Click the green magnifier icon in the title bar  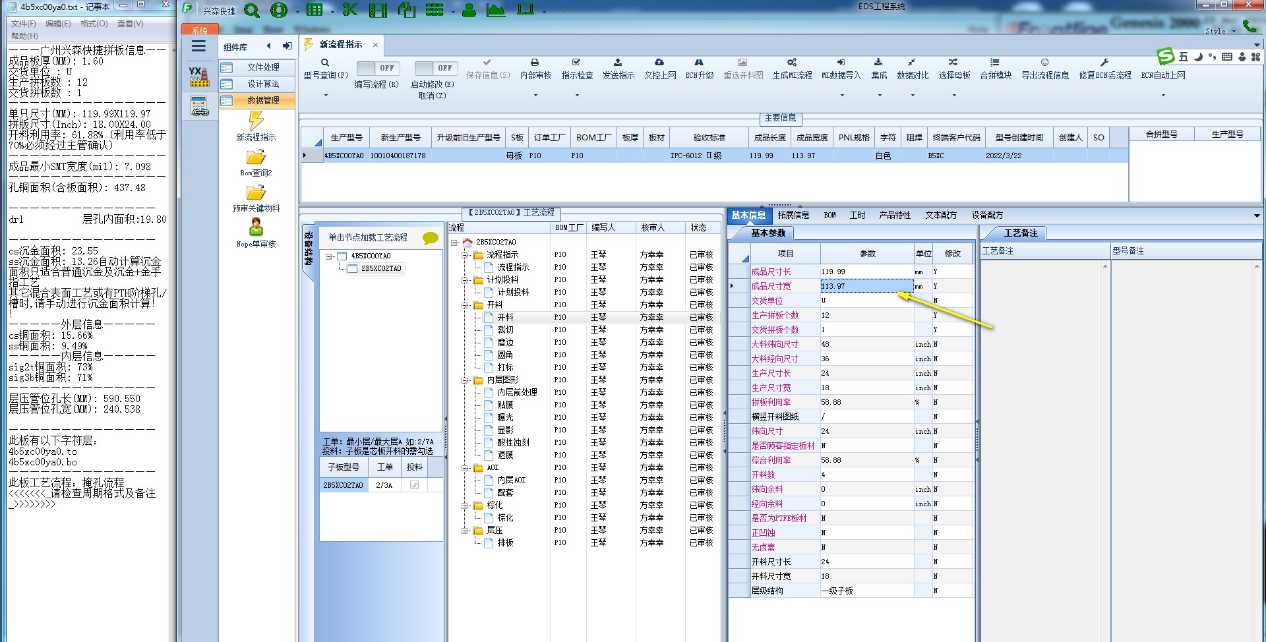[x=251, y=10]
